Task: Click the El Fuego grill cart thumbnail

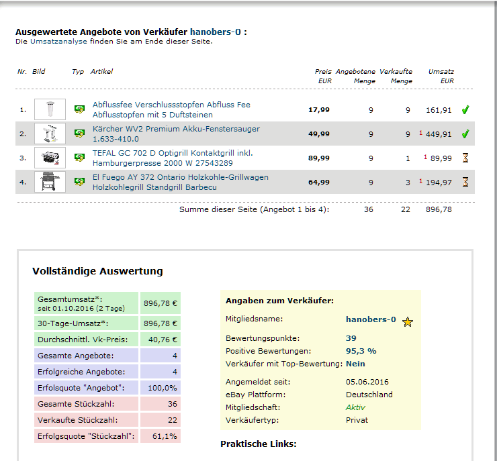Action: (50, 182)
